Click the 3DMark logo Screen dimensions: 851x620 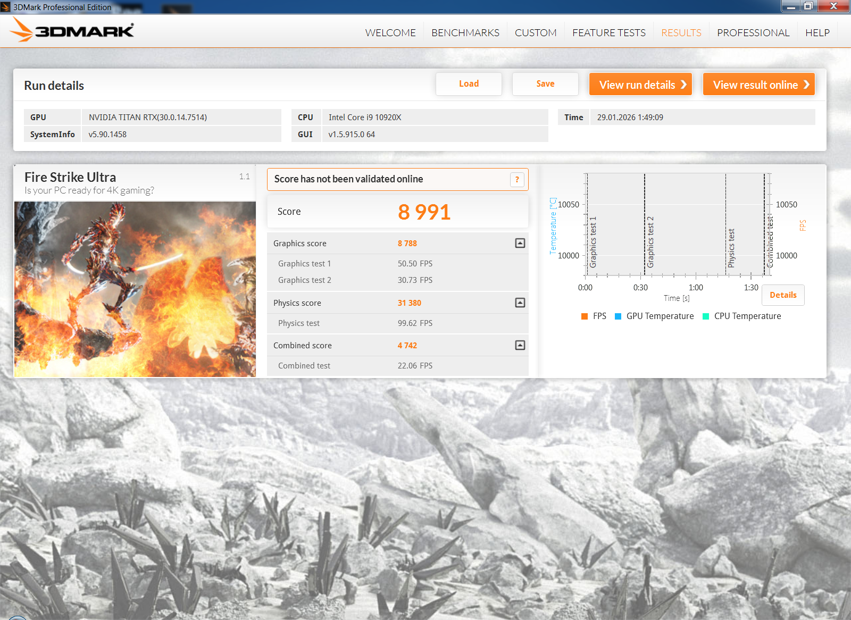click(72, 30)
